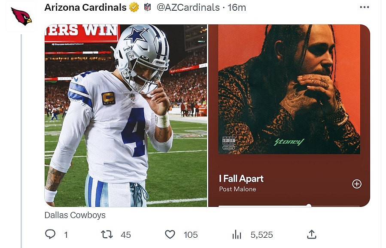This screenshot has width=386, height=248.
Task: Select the @AZCardinals handle
Action: pyautogui.click(x=188, y=7)
